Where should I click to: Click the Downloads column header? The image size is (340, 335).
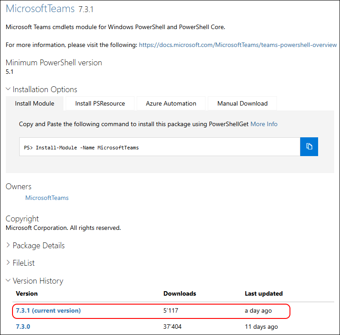[180, 293]
